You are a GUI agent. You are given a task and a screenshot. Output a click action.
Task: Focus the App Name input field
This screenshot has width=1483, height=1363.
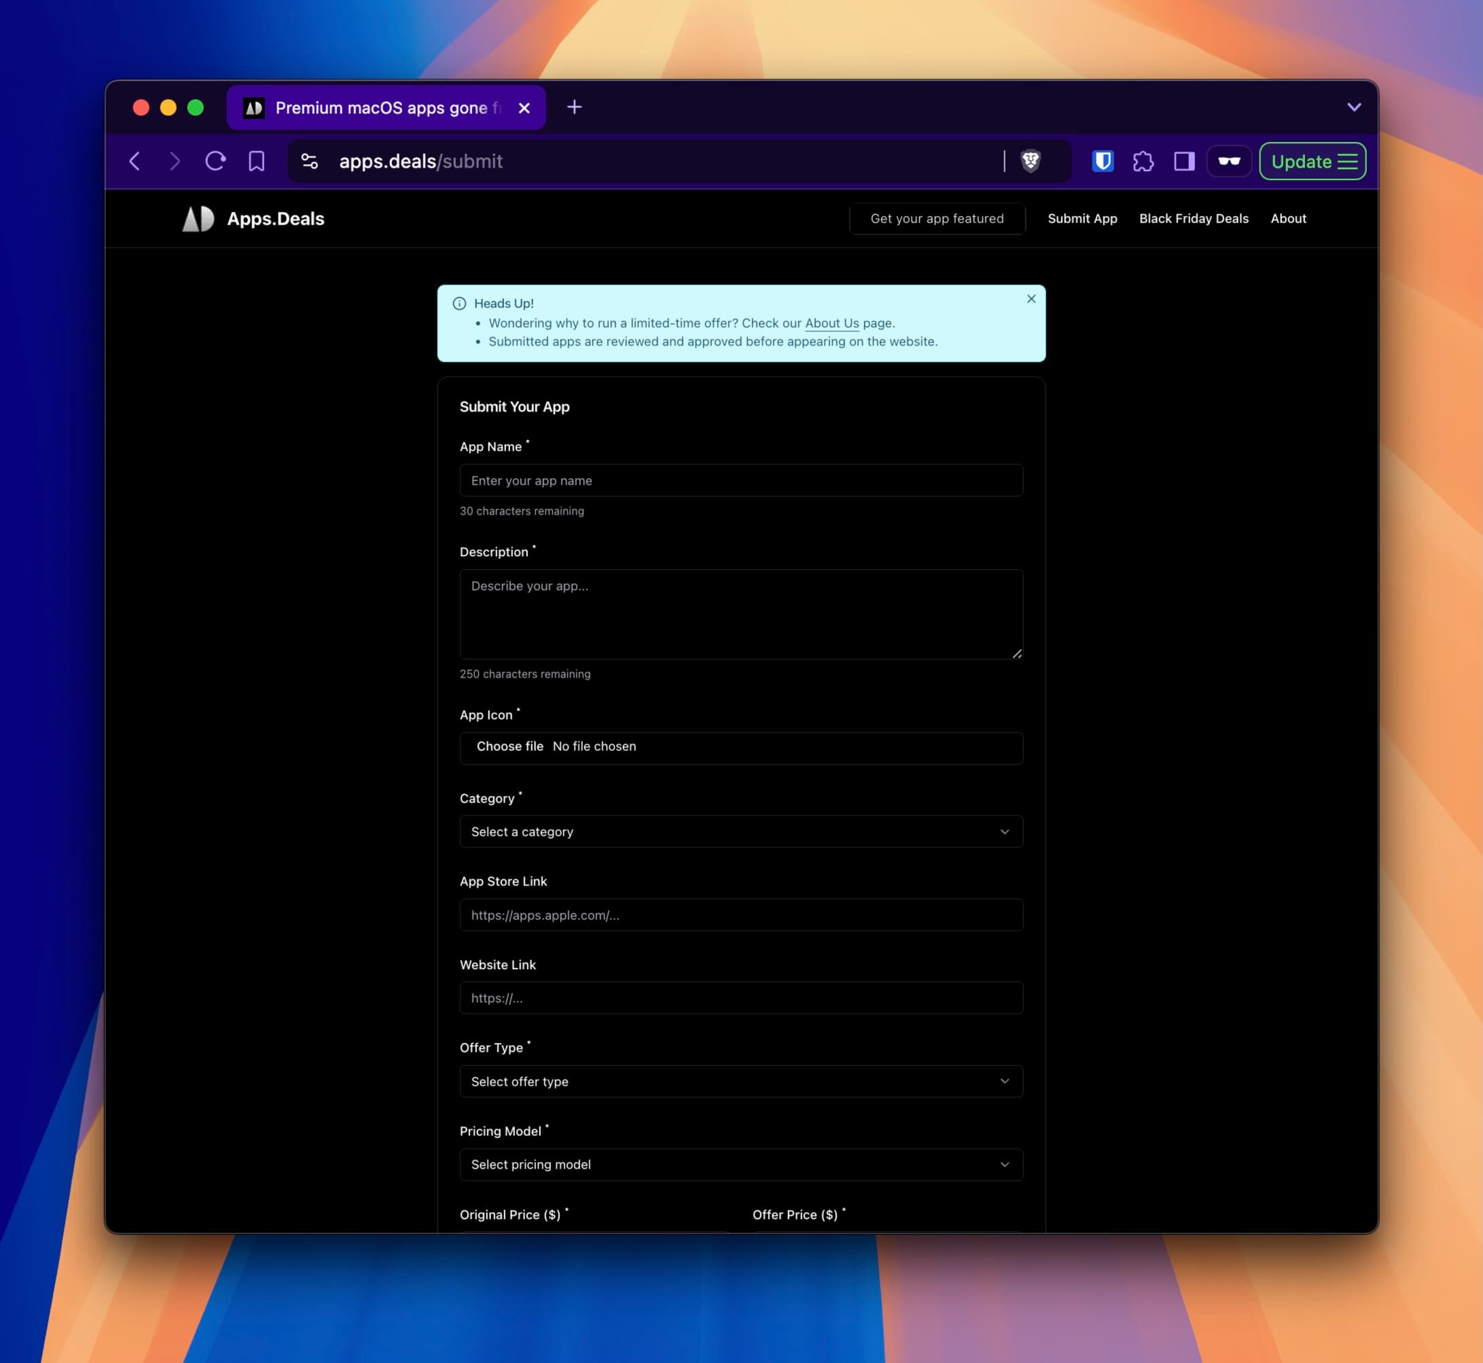coord(740,480)
